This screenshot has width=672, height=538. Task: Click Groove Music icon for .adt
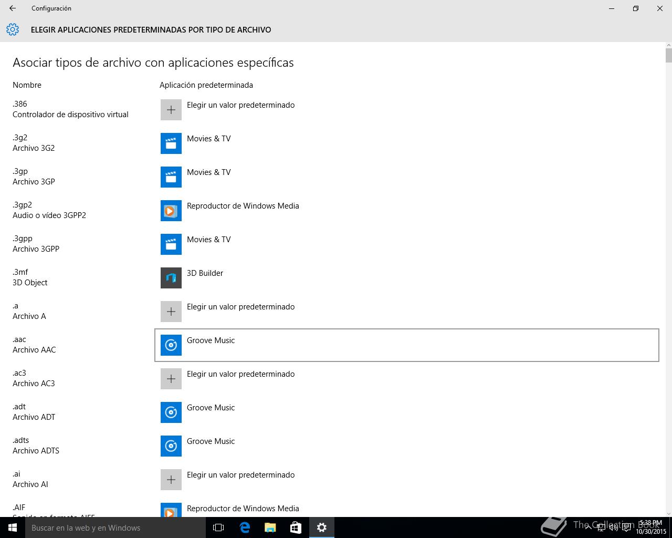tap(171, 412)
